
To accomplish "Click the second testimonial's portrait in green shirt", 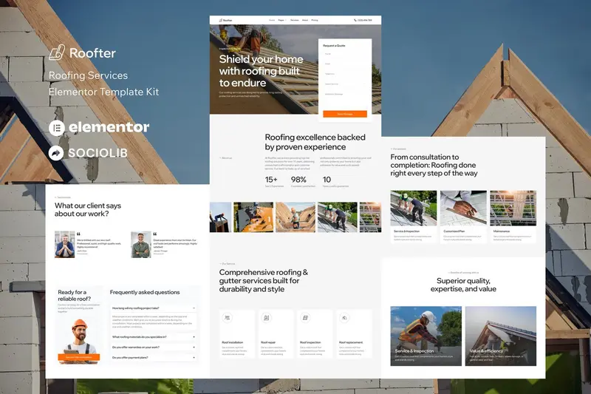I will (x=141, y=245).
